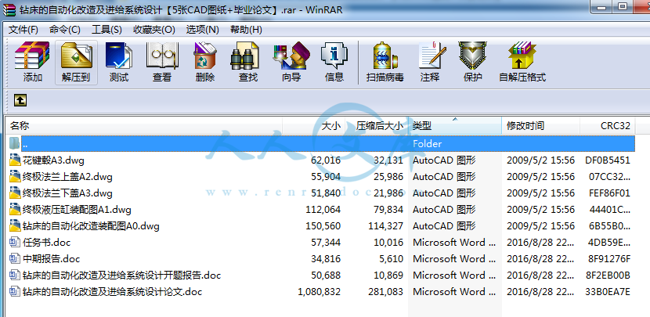Click the 保护 (Protect) shield icon
Screen dimensions: 650x317
472,62
